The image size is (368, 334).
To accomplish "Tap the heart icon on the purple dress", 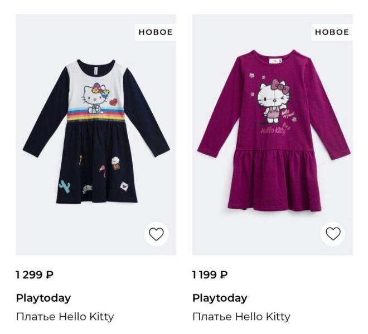I will [x=333, y=234].
